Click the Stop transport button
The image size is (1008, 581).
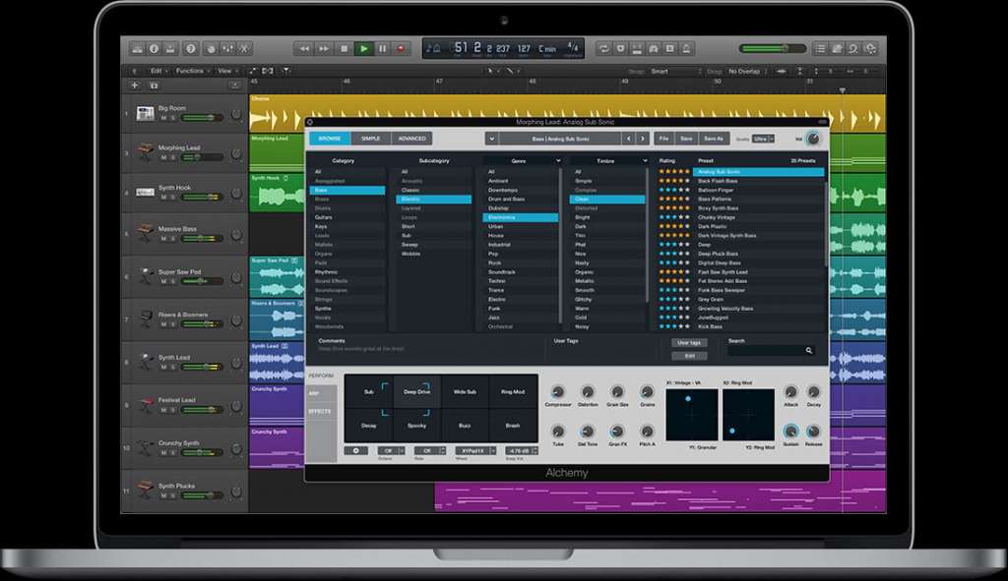coord(344,48)
